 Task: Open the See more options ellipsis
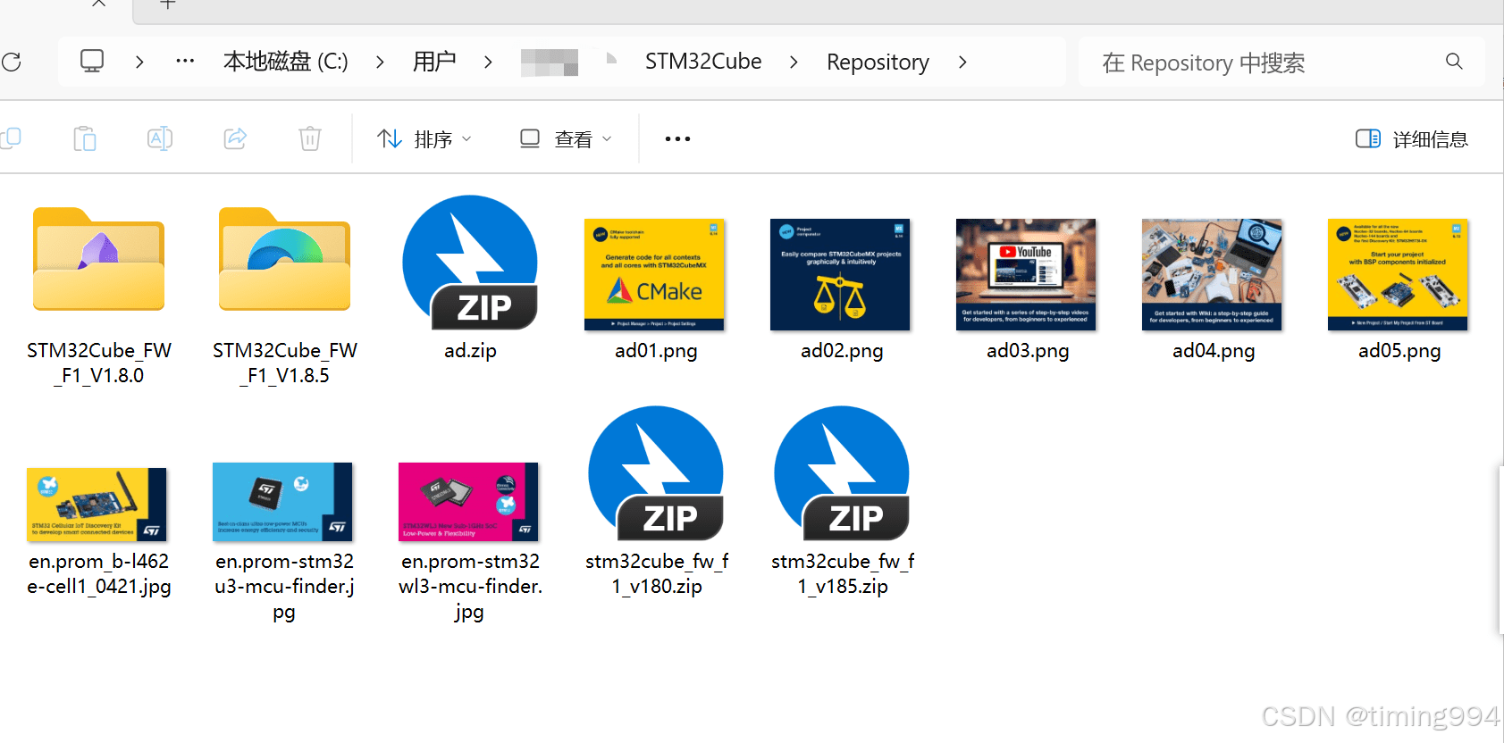pos(677,138)
